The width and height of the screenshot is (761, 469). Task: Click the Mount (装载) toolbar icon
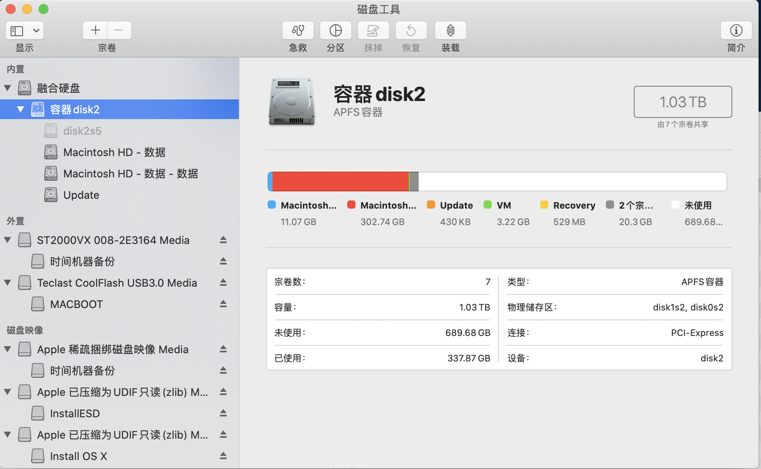(450, 31)
